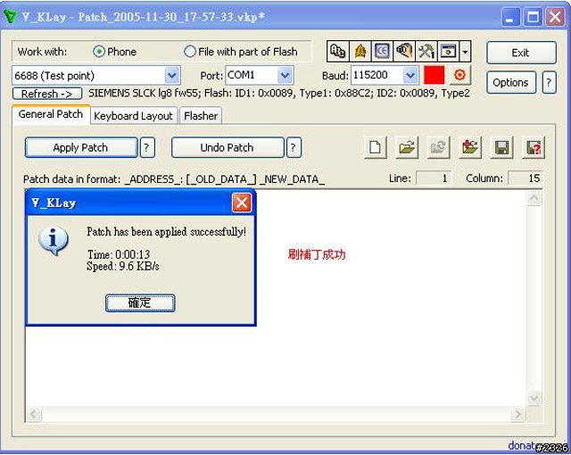Click the help button beside Options
Image resolution: width=571 pixels, height=455 pixels.
click(550, 82)
